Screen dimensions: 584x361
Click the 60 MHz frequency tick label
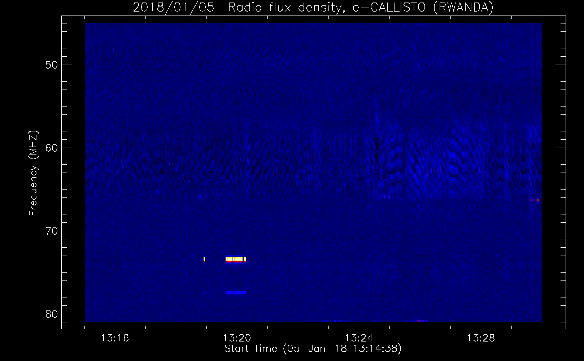point(52,148)
